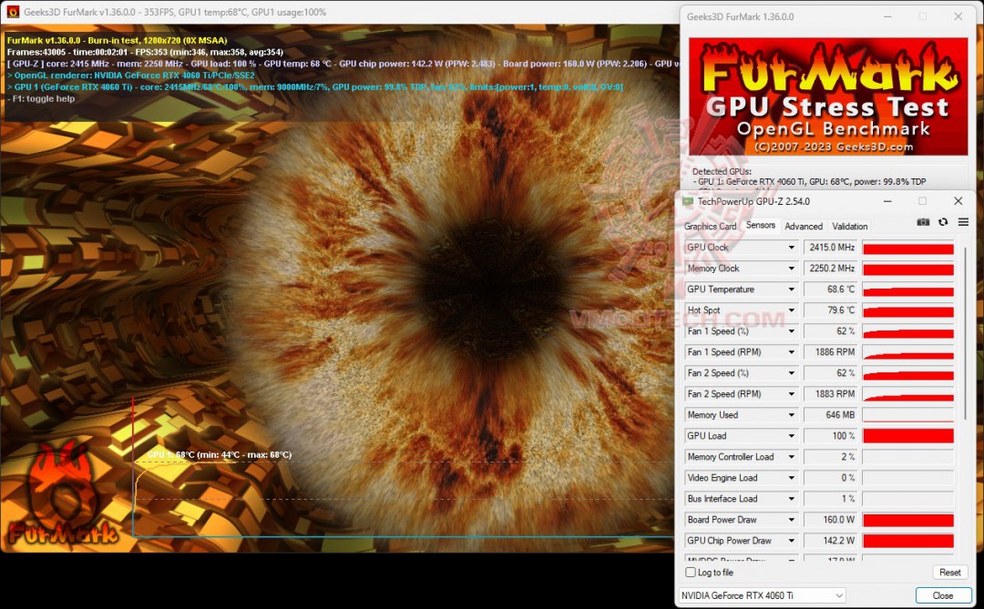Expand the Hot Spot sensor dropdown
Screen dimensions: 984x609
pos(792,310)
